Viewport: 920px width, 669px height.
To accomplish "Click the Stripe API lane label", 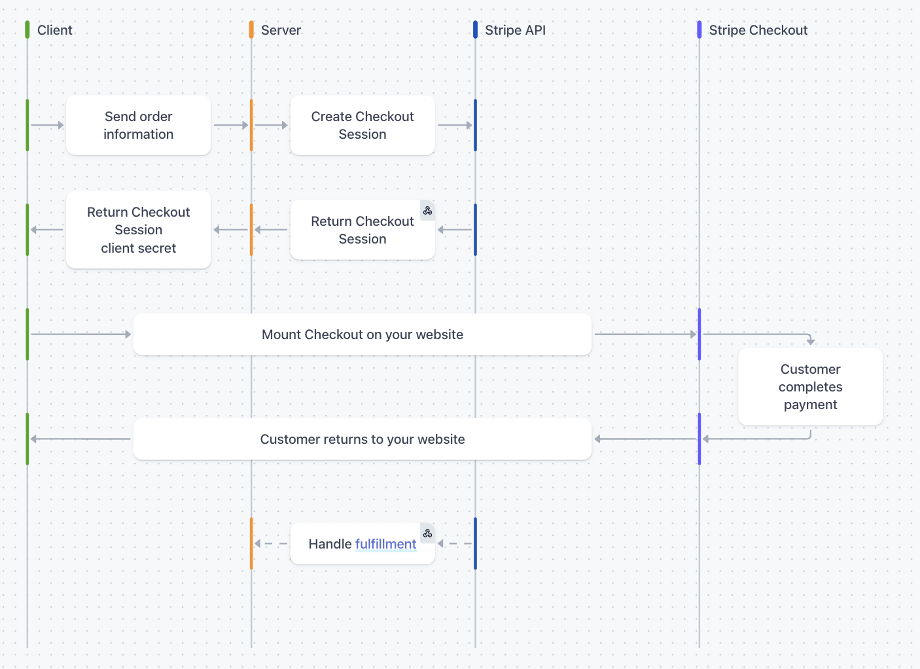I will point(515,30).
